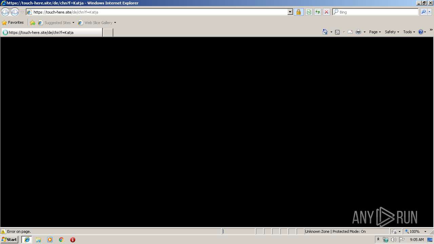This screenshot has height=244, width=434.
Task: Click the taskbar clock 9:05 AM
Action: click(x=417, y=240)
